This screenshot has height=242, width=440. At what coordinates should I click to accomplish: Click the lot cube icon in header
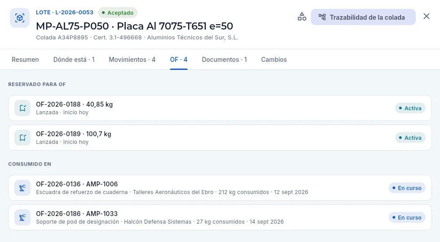tap(20, 18)
